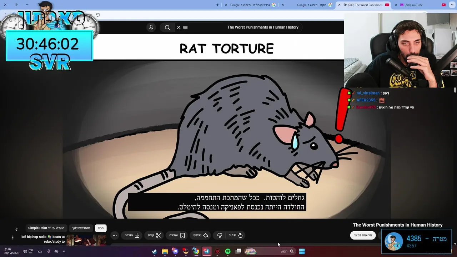
Task: Switch input language via עבר indicator
Action: 40,251
